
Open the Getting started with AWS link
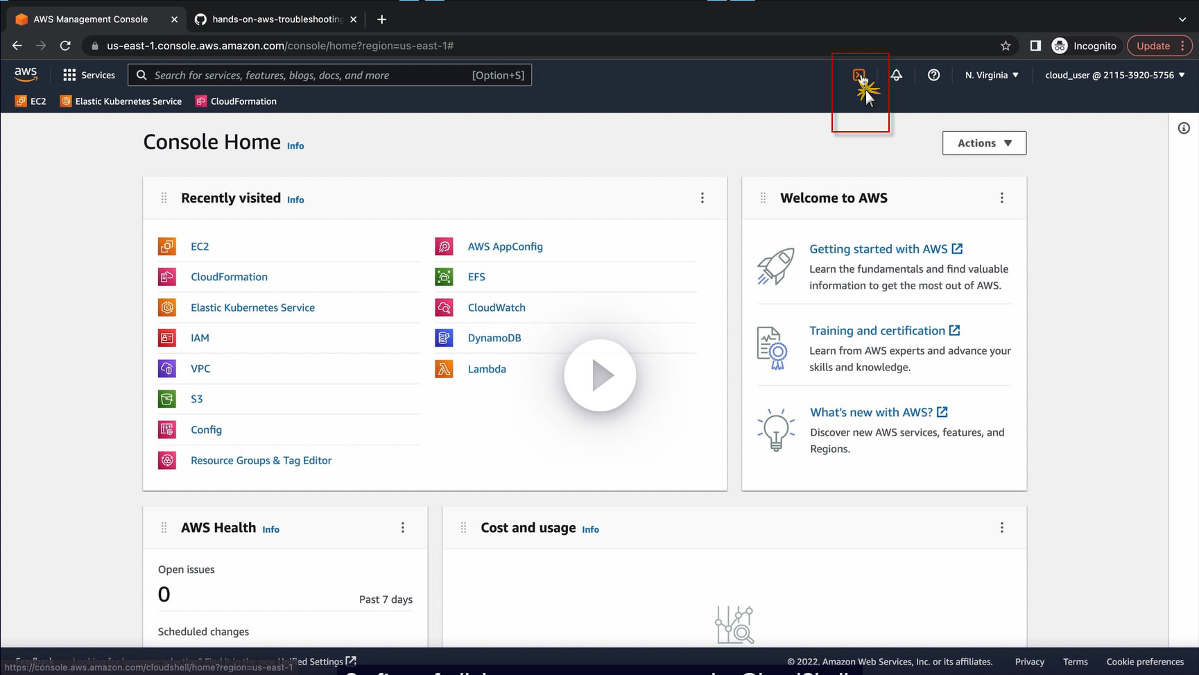tap(886, 249)
